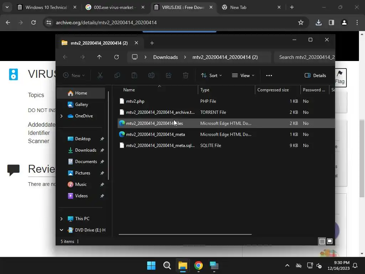Viewport: 365px width, 274px height.
Task: Open Chrome downloads icon
Action: pos(319,22)
